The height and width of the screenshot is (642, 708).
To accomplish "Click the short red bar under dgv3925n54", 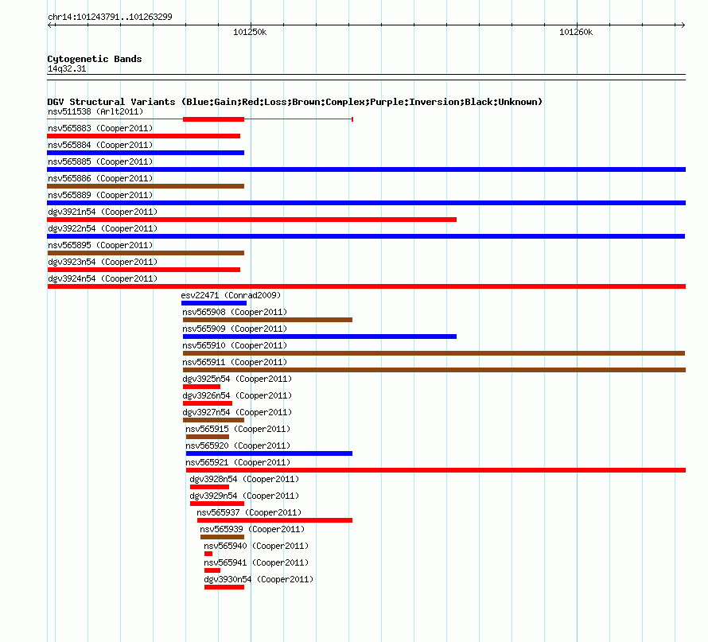I will 201,387.
